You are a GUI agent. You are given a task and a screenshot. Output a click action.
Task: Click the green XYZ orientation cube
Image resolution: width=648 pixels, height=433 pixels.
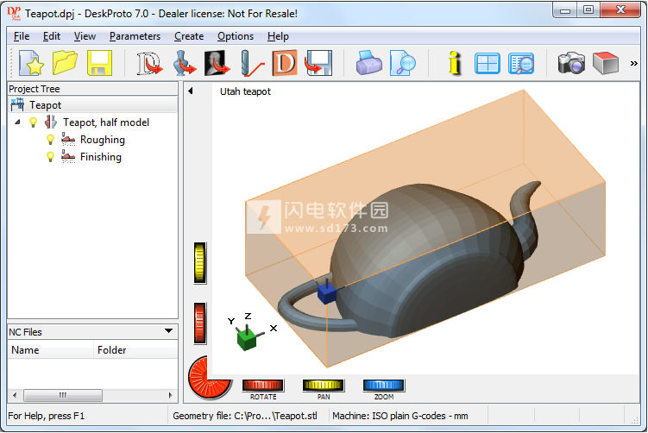point(247,340)
